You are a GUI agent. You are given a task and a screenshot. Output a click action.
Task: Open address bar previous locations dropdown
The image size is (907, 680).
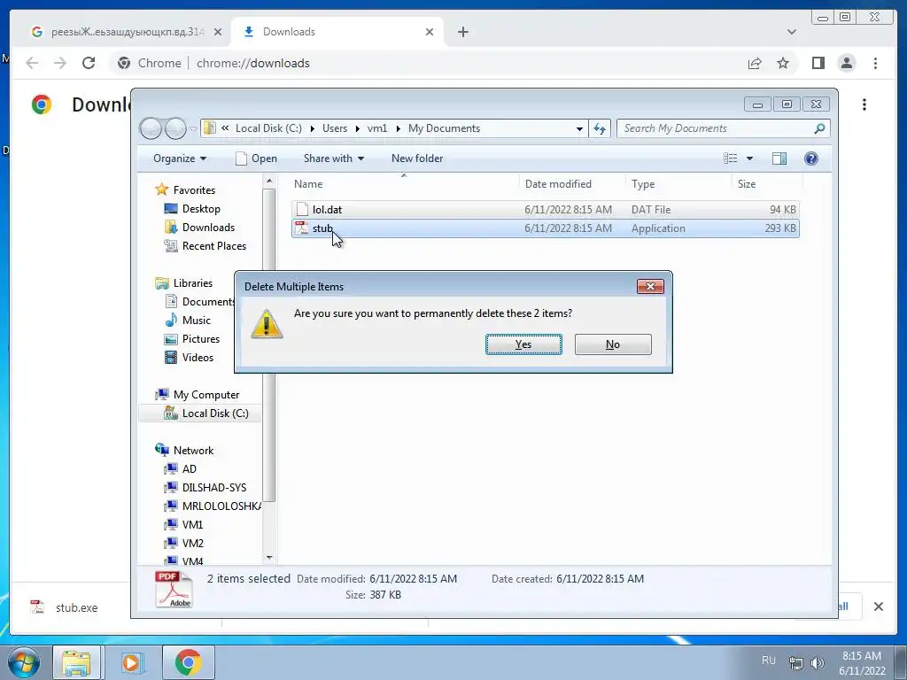pos(579,128)
